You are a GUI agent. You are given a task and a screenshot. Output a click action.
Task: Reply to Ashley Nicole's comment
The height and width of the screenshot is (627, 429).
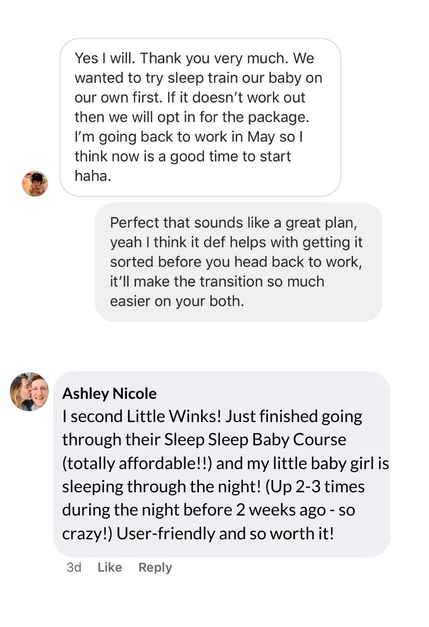tap(155, 567)
